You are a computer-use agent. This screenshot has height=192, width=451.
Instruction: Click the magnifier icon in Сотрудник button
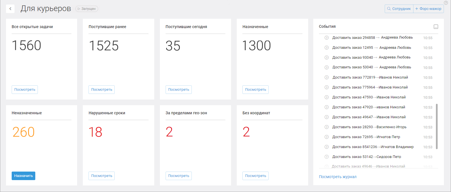(389, 9)
